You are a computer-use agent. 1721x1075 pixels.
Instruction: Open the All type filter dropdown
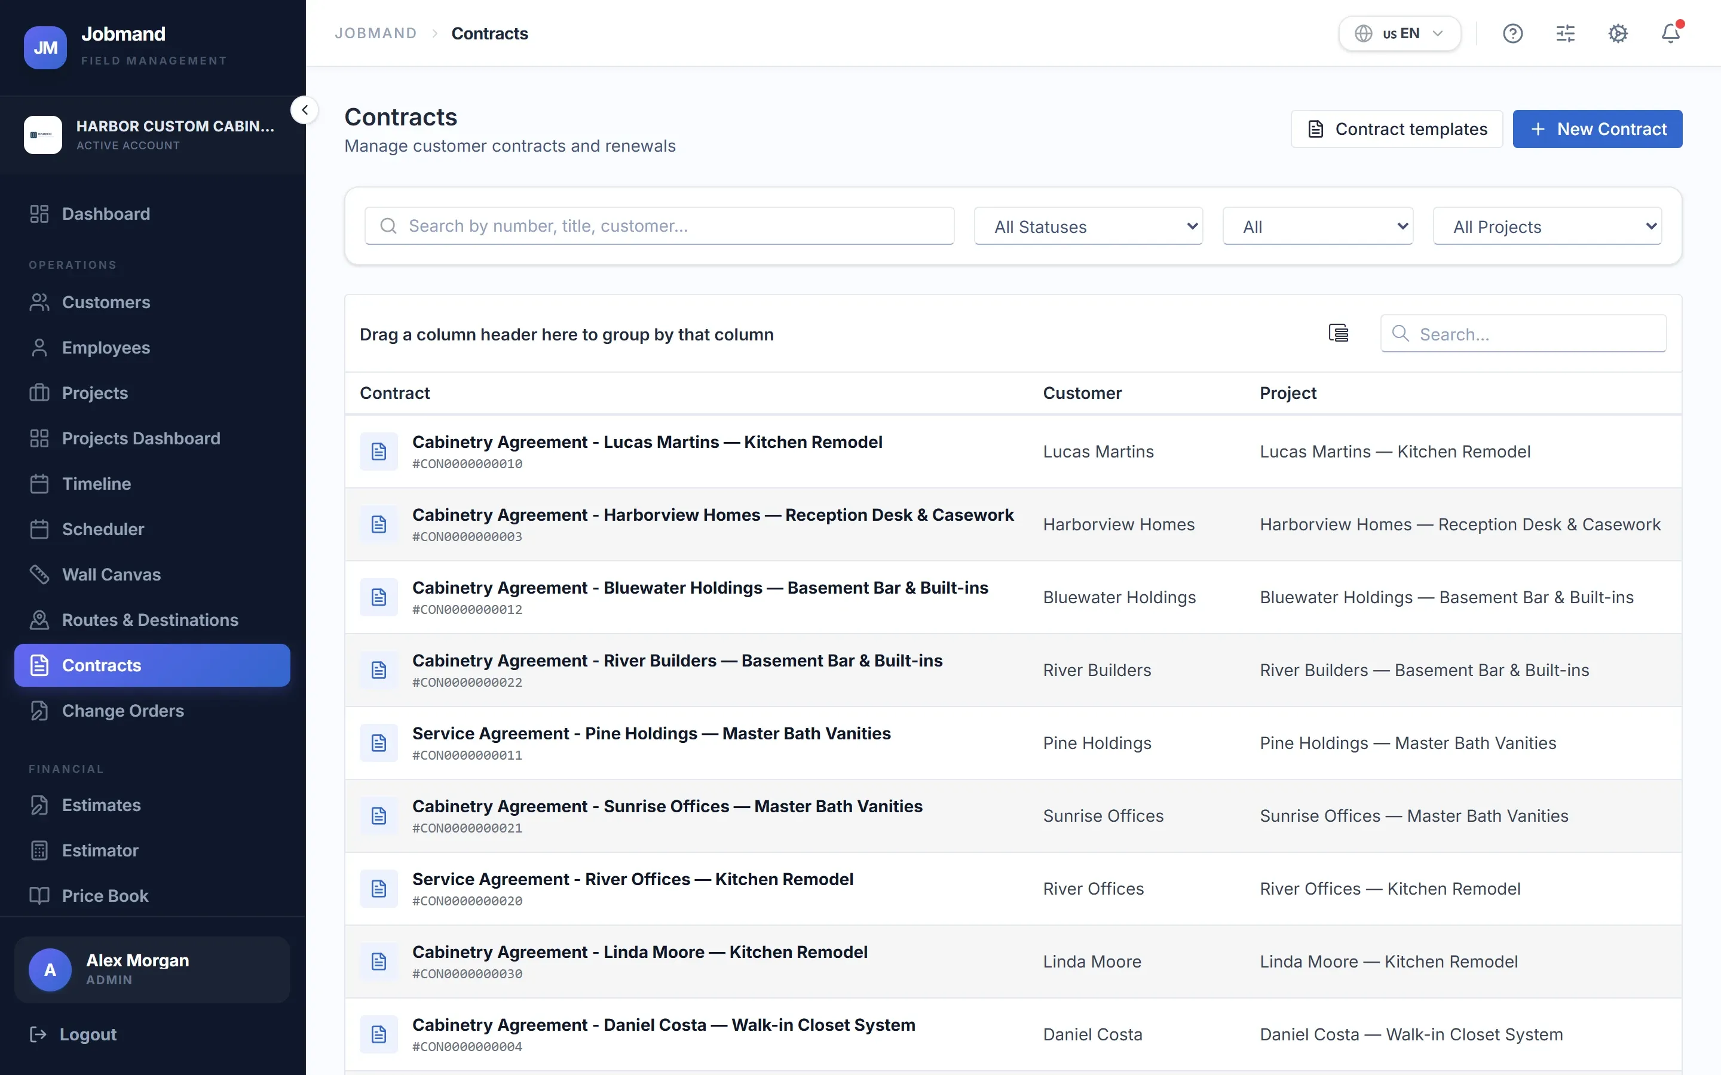(1317, 226)
